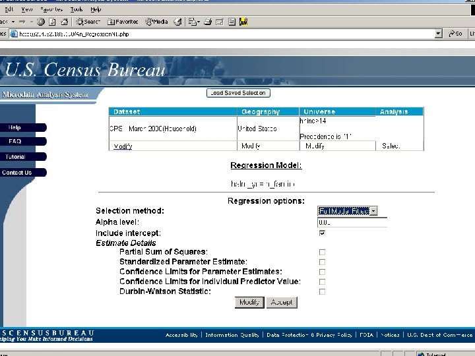The width and height of the screenshot is (475, 356).
Task: Open the Notices footer link
Action: point(390,335)
